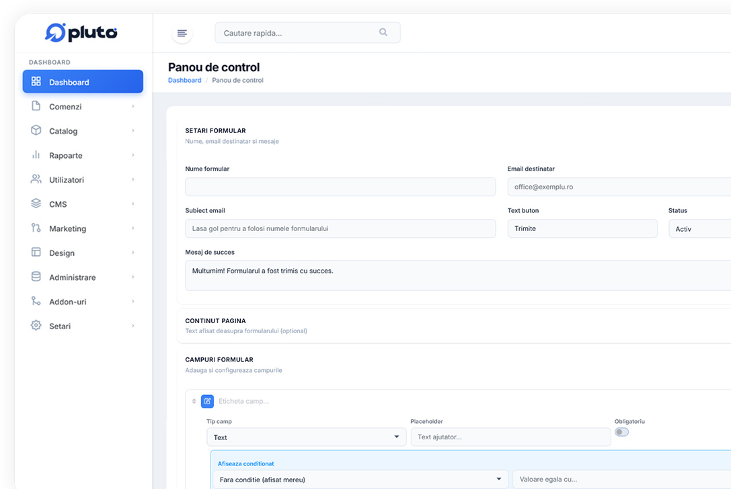
Task: Click the SETARI FORMULAR section title
Action: tap(215, 131)
